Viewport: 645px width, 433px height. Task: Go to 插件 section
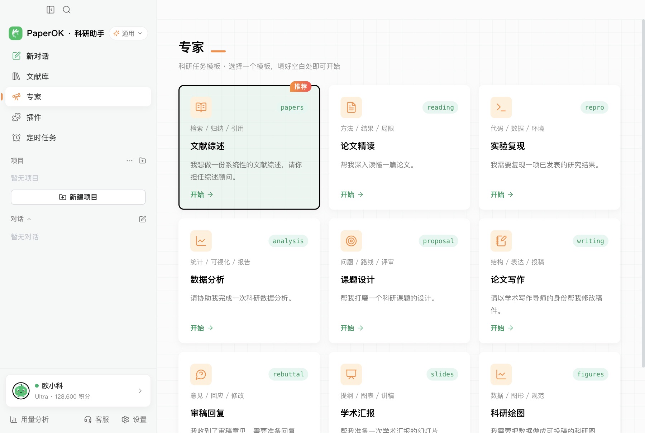click(x=78, y=117)
